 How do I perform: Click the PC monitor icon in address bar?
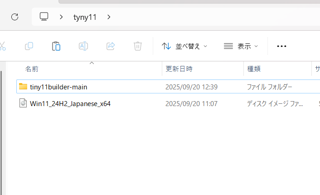tap(44, 17)
